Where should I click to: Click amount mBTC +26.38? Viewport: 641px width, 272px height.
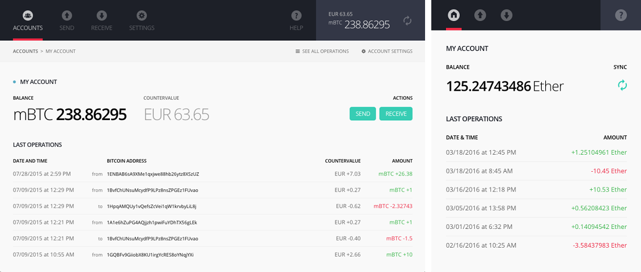click(395, 174)
